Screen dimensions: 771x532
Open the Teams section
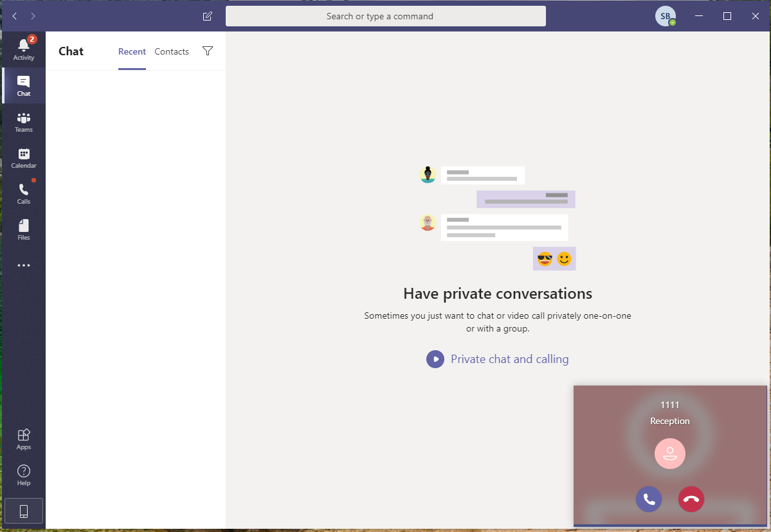coord(24,121)
